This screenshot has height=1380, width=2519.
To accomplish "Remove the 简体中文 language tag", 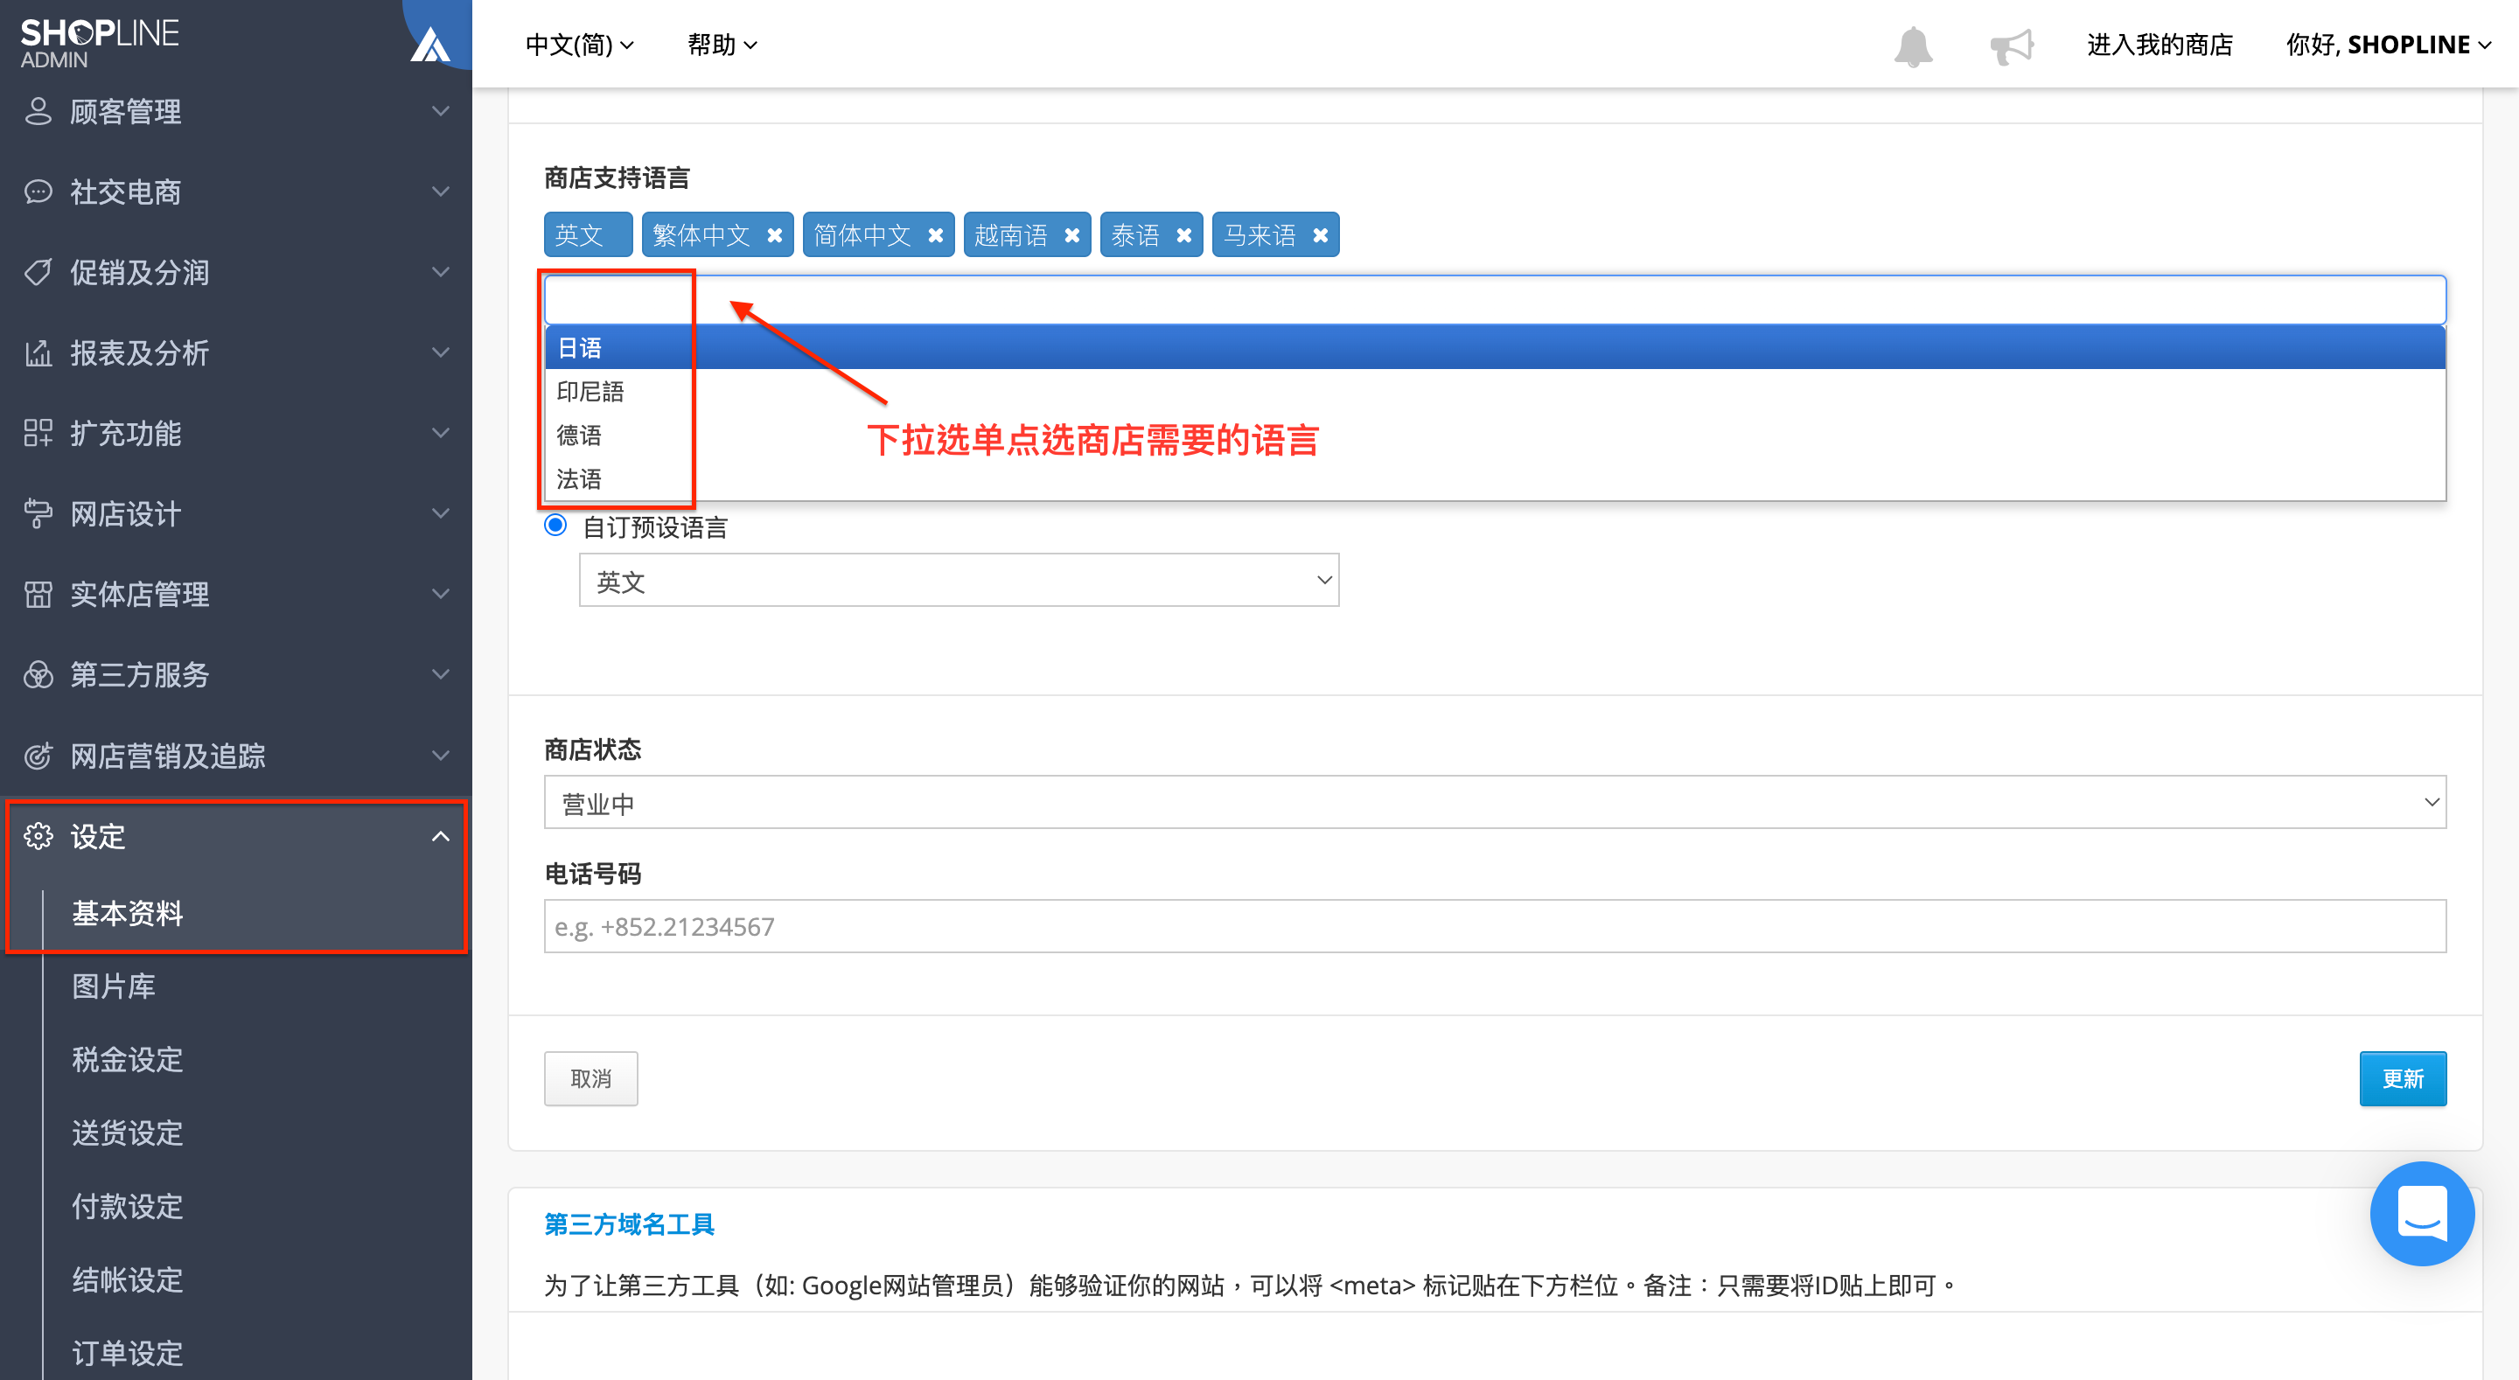I will tap(935, 236).
